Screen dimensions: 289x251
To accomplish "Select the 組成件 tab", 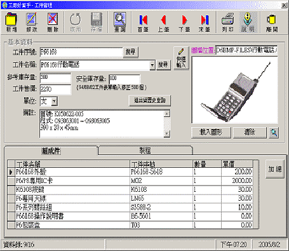I will click(51, 151).
